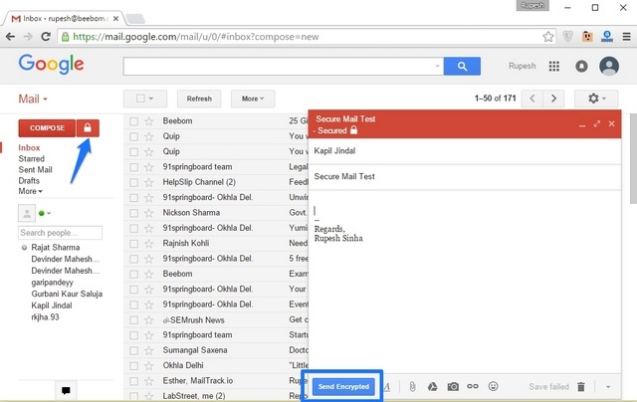Viewport: 637px width, 402px height.
Task: Expand More labels in sidebar
Action: (30, 191)
